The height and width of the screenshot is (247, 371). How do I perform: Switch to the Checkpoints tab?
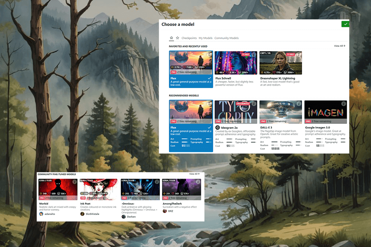coord(189,38)
